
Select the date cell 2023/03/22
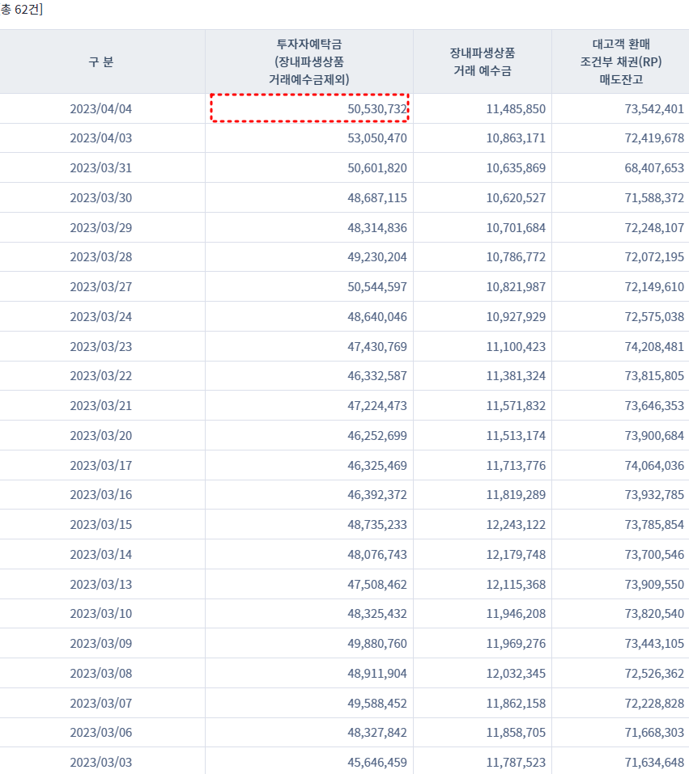101,375
